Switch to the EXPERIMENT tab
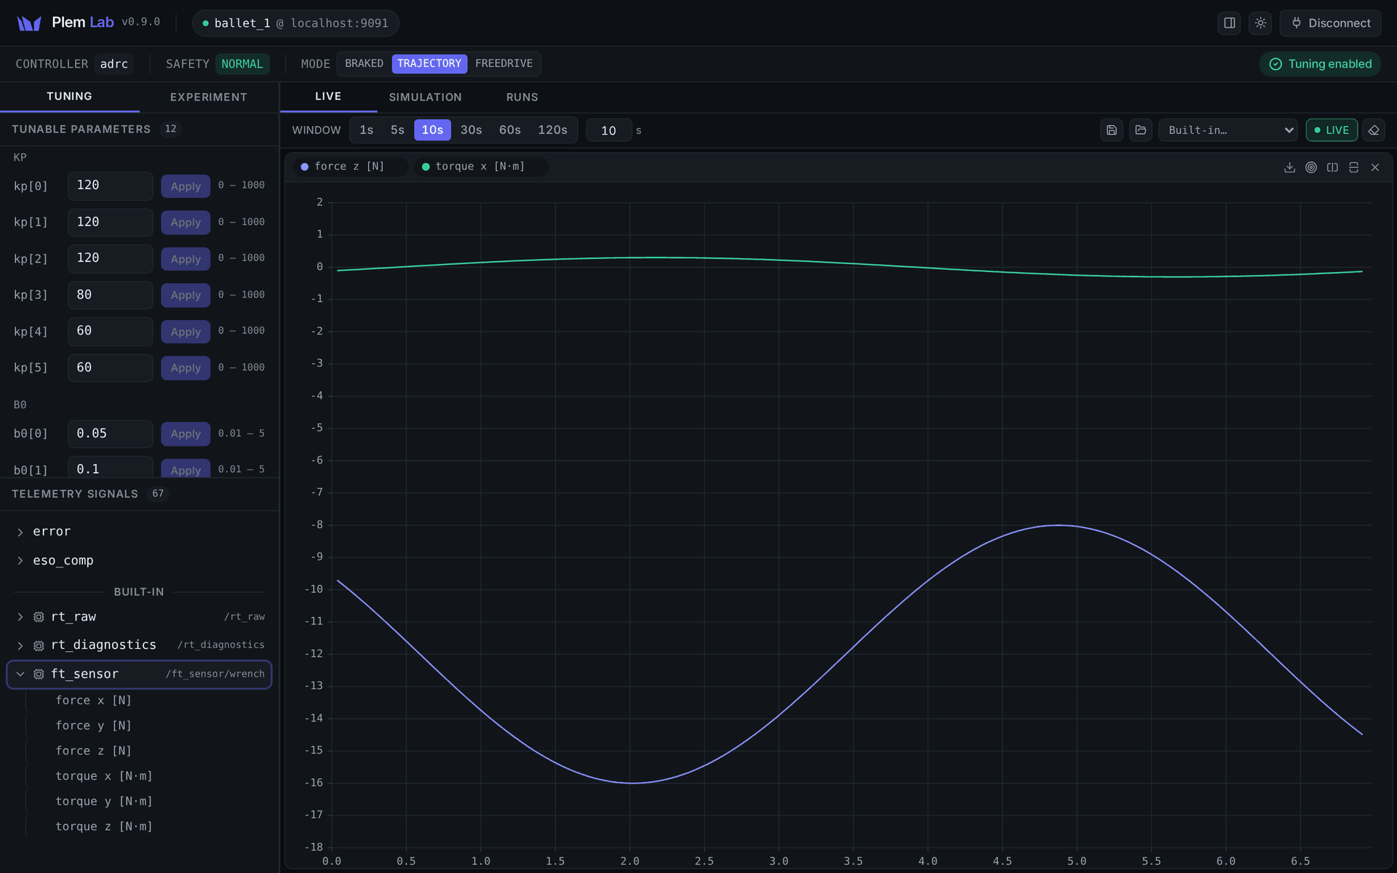 coord(209,97)
